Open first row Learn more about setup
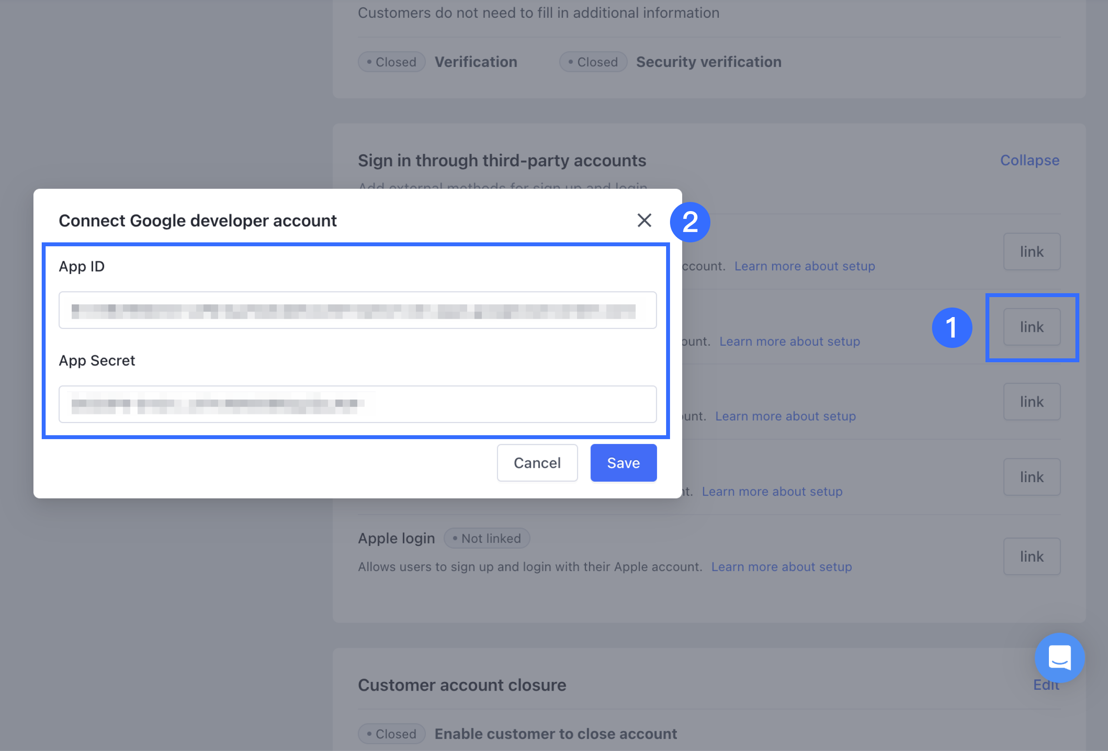This screenshot has height=751, width=1108. point(804,266)
